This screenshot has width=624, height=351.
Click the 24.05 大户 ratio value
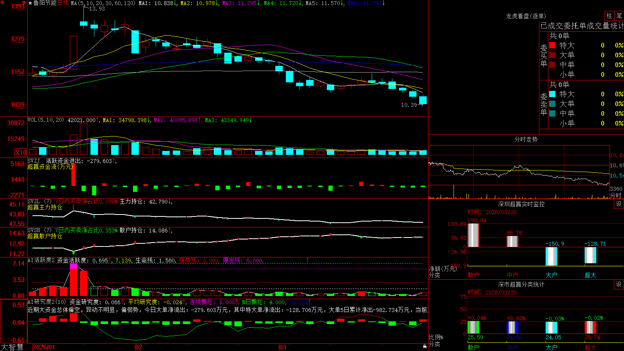[x=553, y=337]
